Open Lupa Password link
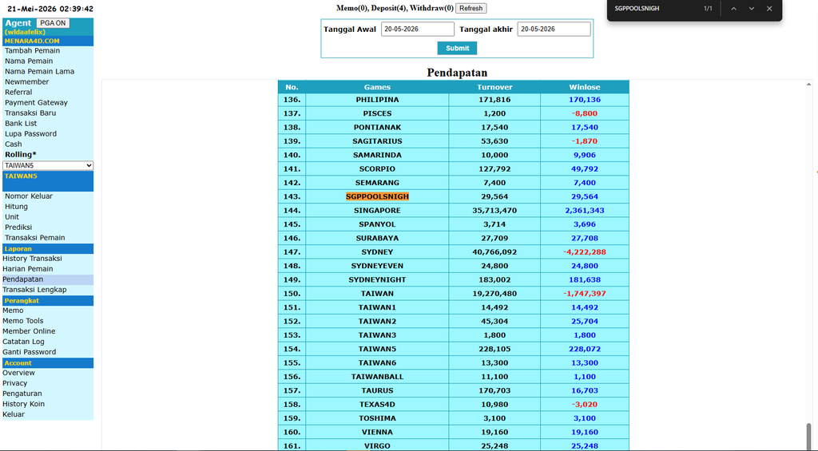The height and width of the screenshot is (451, 818). pos(31,134)
